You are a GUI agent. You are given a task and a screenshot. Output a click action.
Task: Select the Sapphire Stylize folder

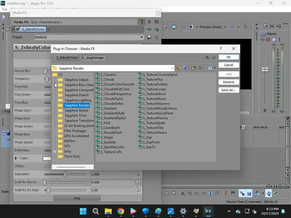coord(76,110)
